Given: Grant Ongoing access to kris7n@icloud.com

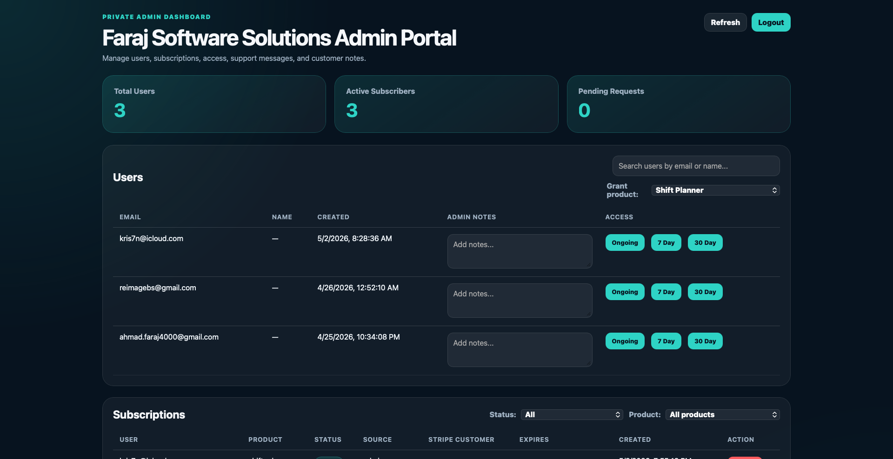Looking at the screenshot, I should click(625, 243).
